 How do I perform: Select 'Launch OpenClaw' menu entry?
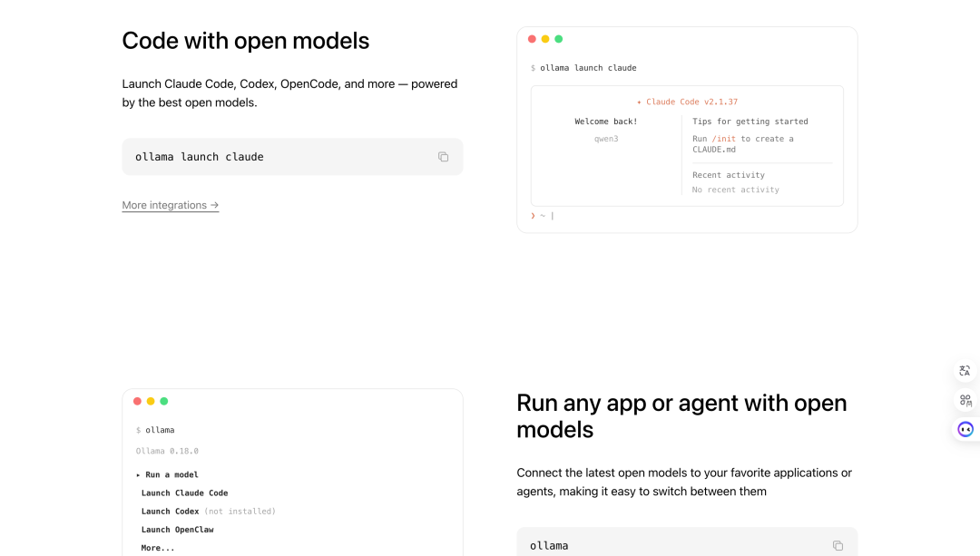click(x=178, y=529)
